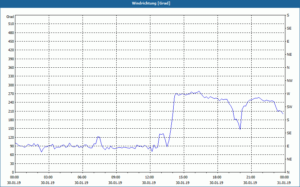Click the 360 y-axis value

pos(11,68)
